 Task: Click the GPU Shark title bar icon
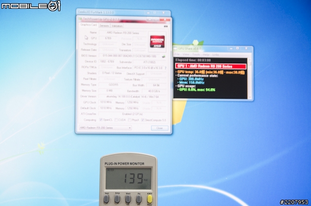(175, 49)
